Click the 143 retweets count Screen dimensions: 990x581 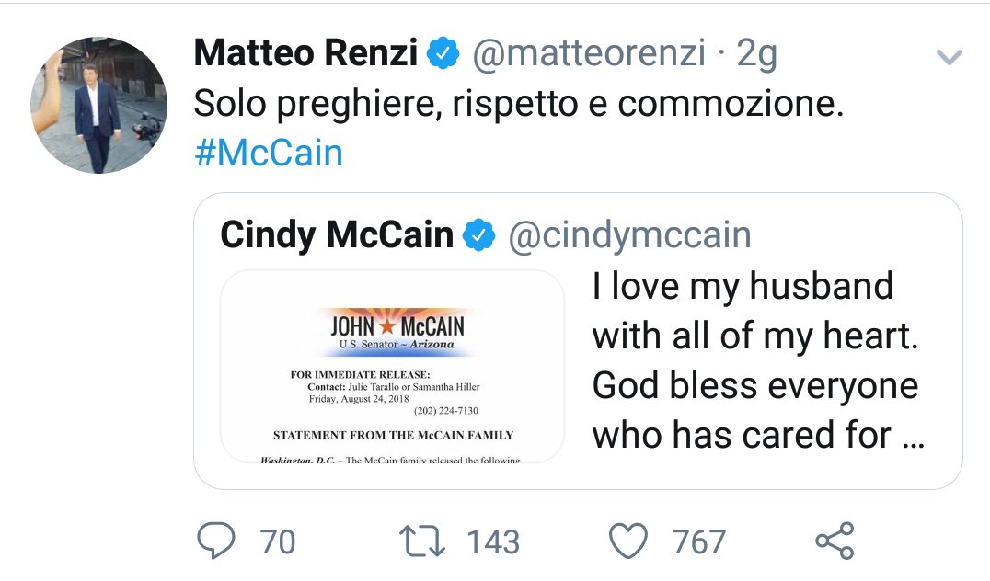[x=493, y=541]
